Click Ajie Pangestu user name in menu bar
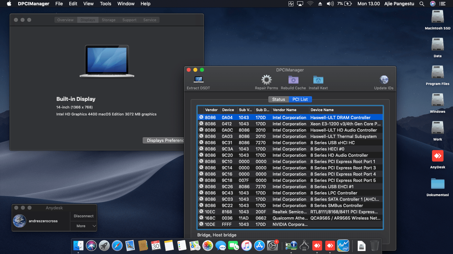The width and height of the screenshot is (453, 254). [x=400, y=4]
